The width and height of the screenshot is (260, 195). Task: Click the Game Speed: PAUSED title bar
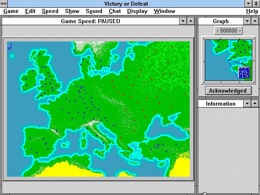tap(91, 21)
